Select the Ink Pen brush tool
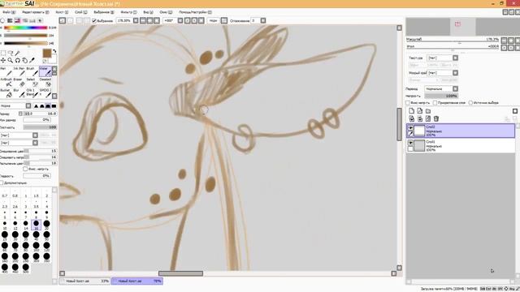 tap(19, 71)
